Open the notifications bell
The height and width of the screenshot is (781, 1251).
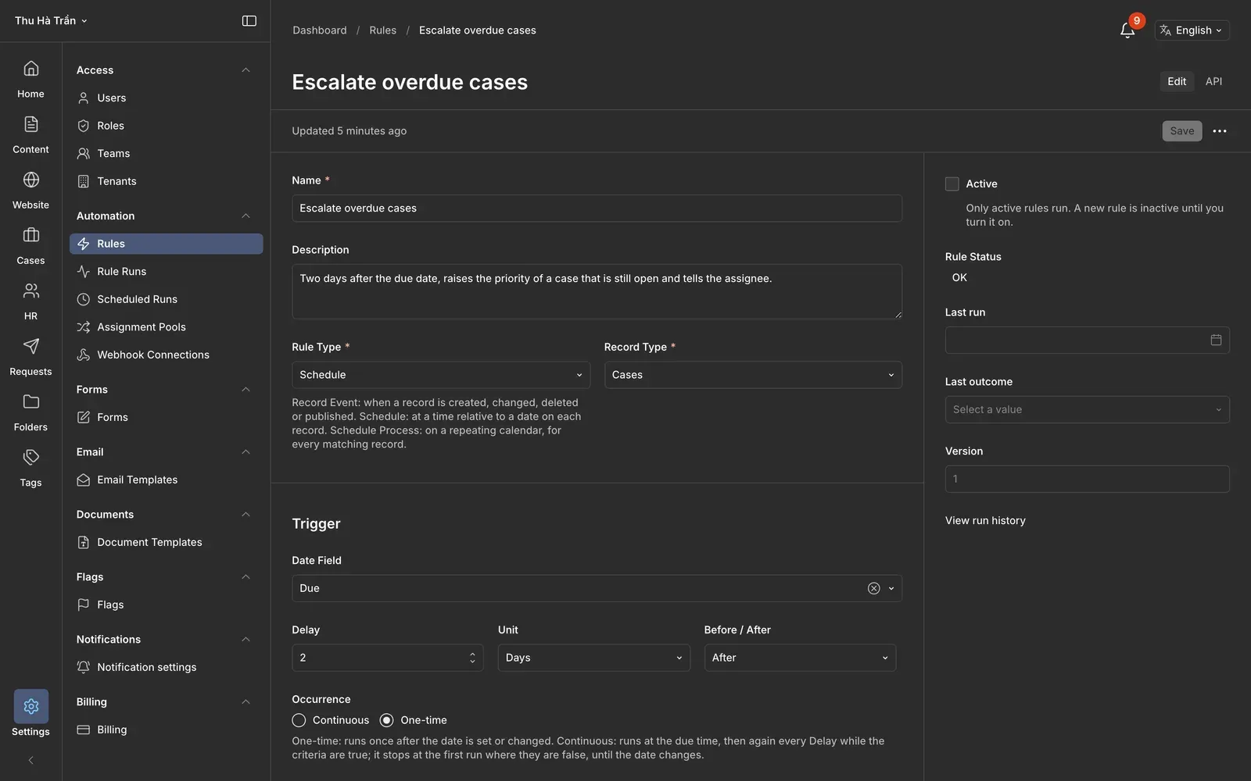1127,30
